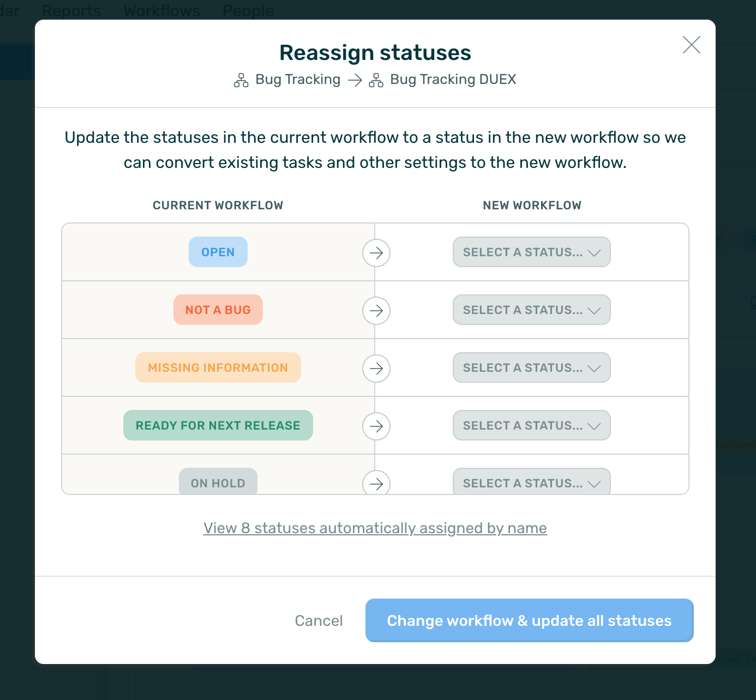Screen dimensions: 756x700
Task: Click the arrow icon beside MISSING INFORMATION
Action: 376,369
